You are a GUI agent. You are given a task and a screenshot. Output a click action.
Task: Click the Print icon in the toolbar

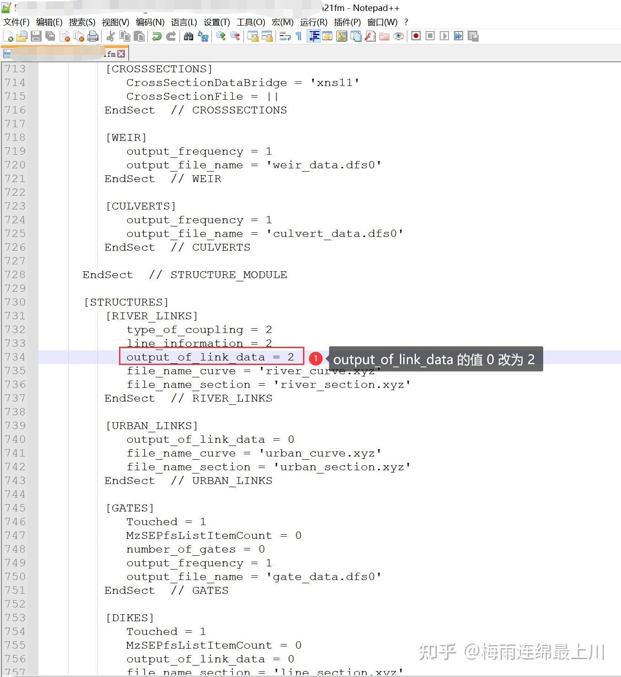click(x=93, y=36)
